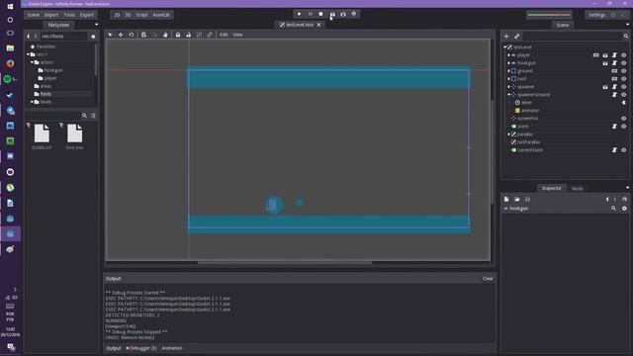Viewport: 633px width, 356px height.
Task: Open the Export menu
Action: coord(87,15)
